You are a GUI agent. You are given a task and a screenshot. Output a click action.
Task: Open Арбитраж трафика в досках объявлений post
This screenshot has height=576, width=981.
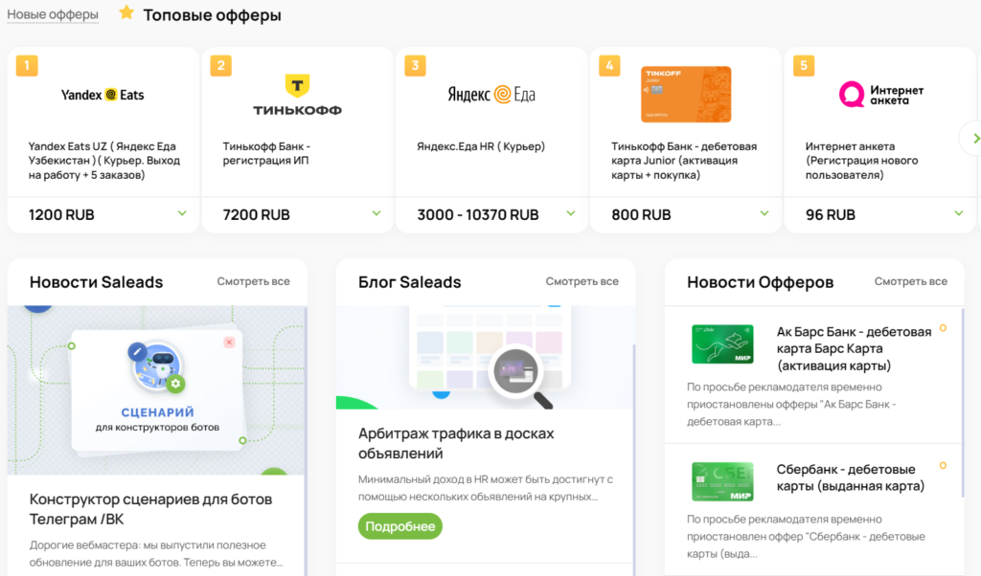coord(456,443)
